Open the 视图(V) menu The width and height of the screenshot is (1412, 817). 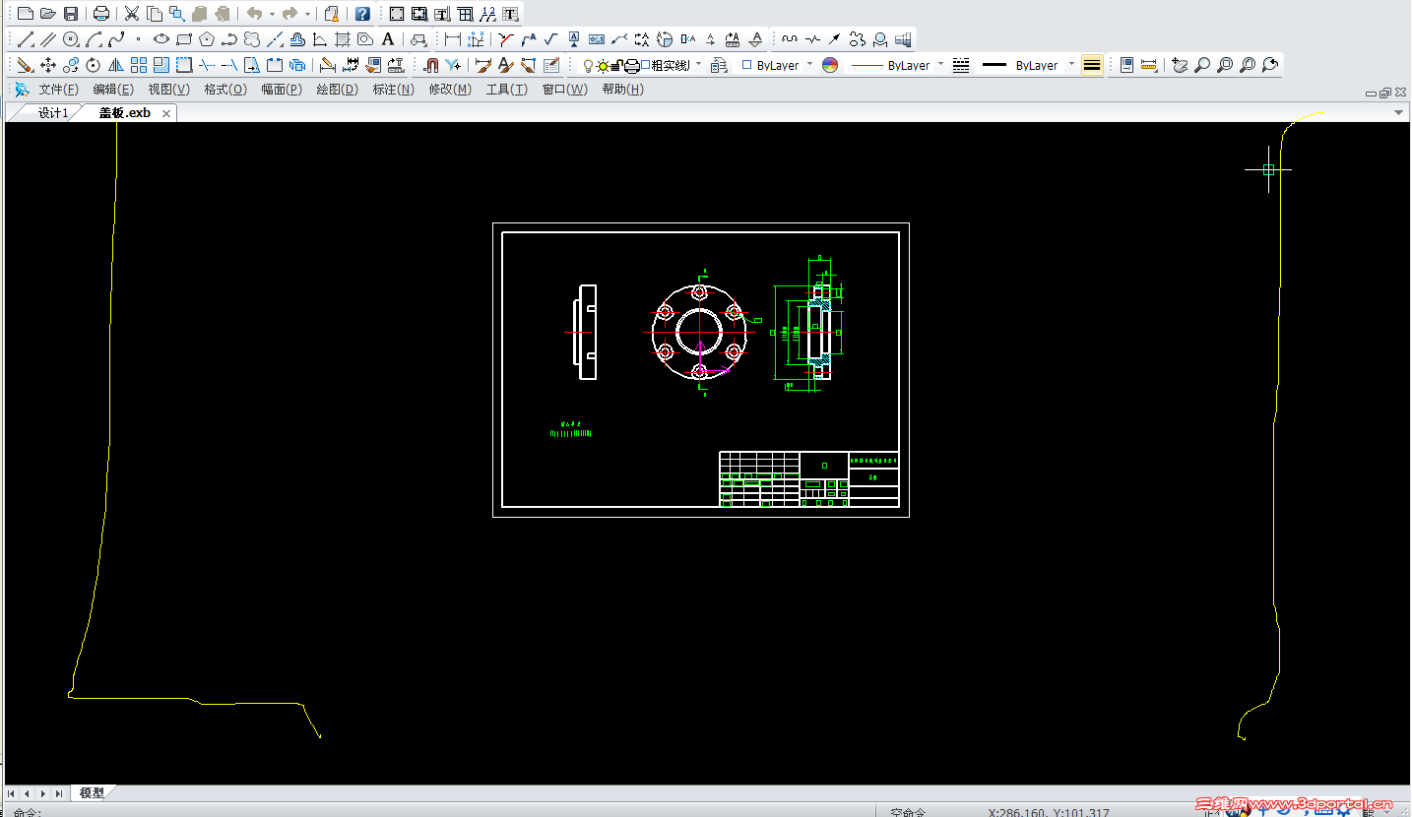coord(169,90)
